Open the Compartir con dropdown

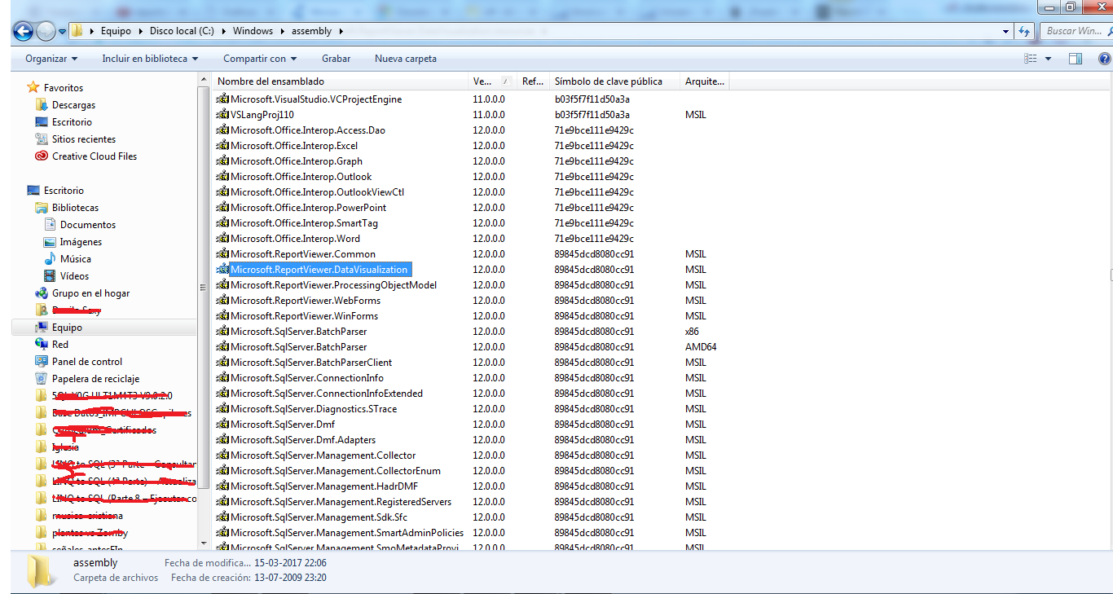(260, 59)
